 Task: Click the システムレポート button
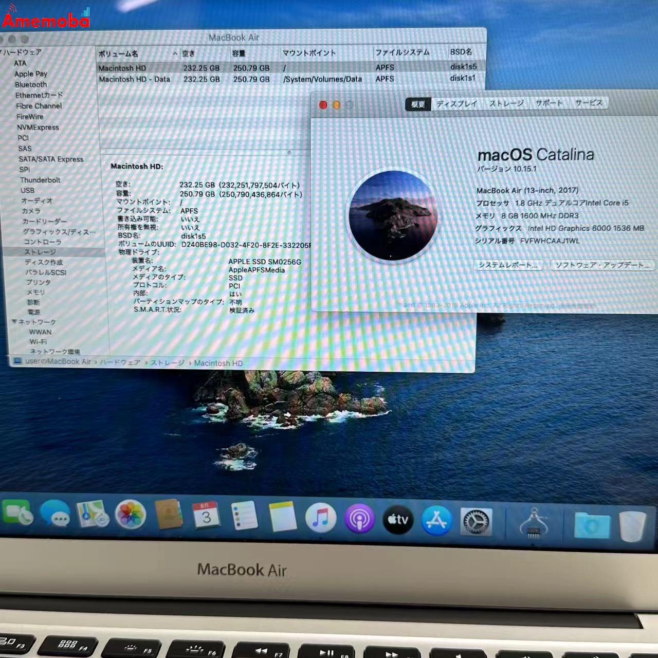[507, 265]
